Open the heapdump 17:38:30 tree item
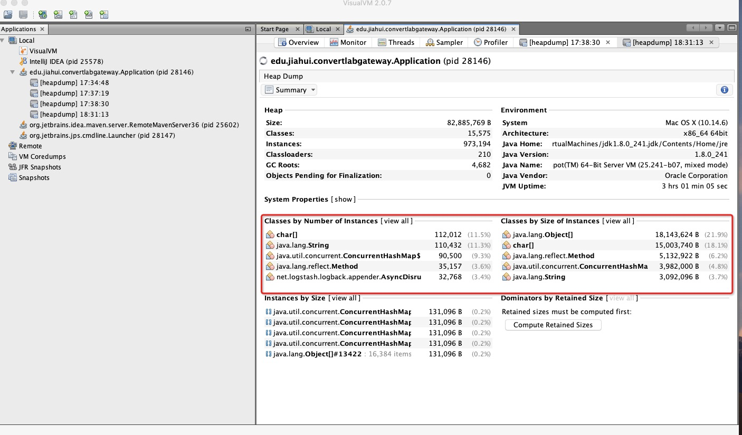Screen dimensions: 742x435 pos(74,103)
